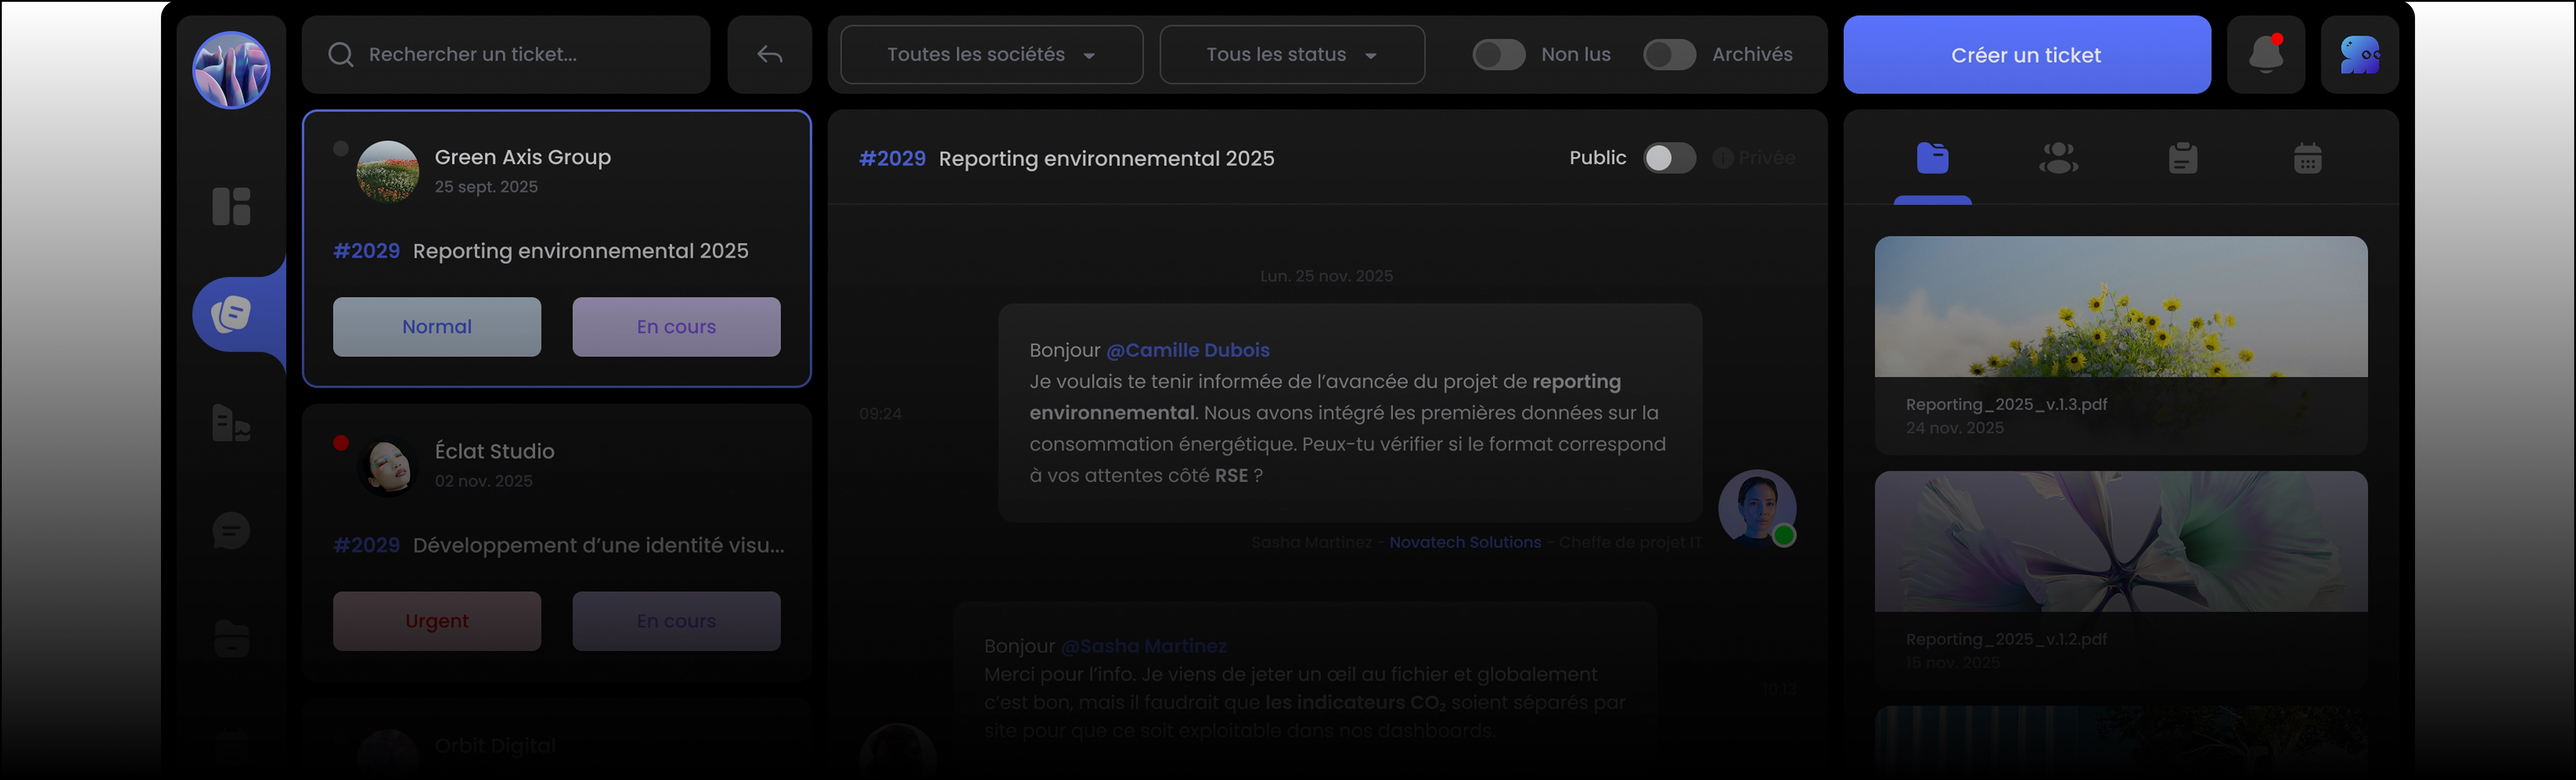
Task: Open the Développement d'une identité visu... ticket title
Action: point(598,545)
